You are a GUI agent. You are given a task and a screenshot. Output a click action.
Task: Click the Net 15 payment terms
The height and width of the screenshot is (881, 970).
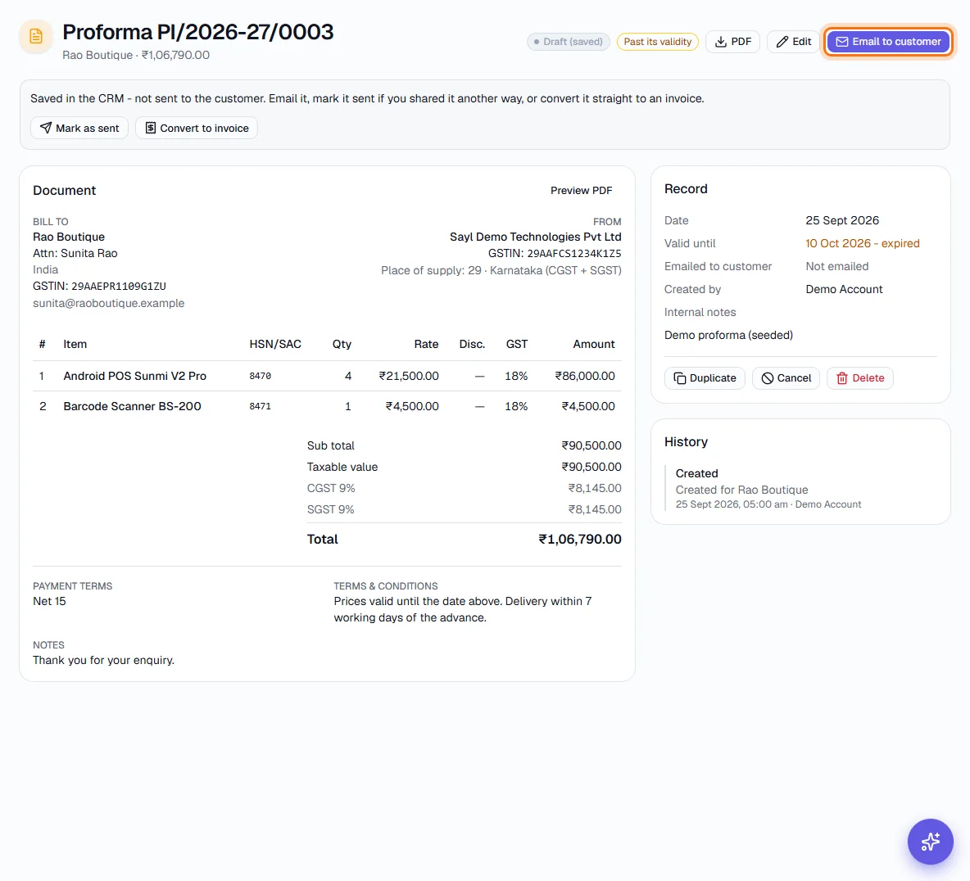point(49,601)
